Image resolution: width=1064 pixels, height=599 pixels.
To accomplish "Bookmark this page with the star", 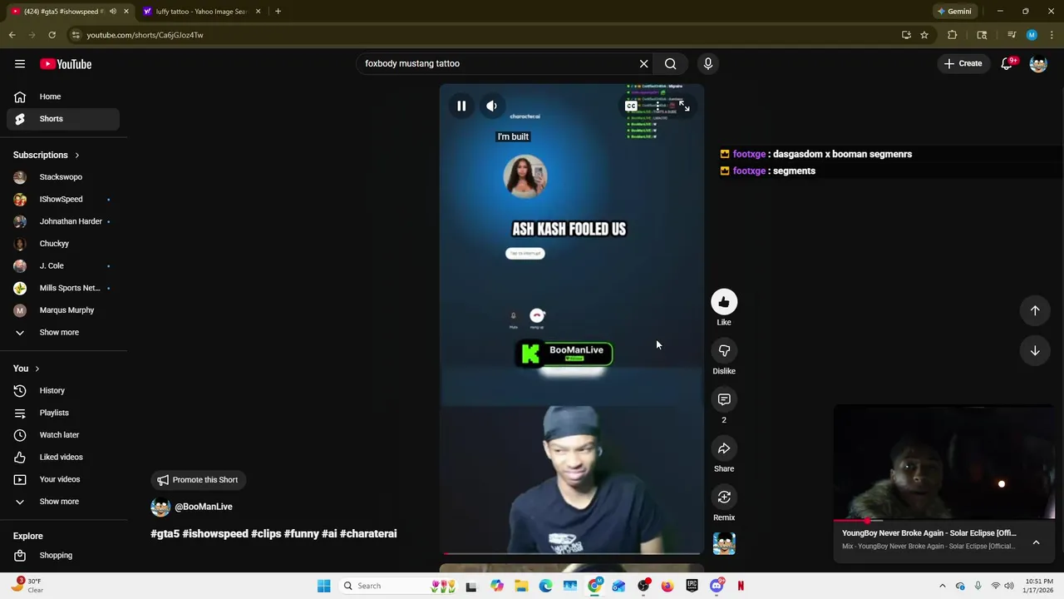I will (924, 35).
